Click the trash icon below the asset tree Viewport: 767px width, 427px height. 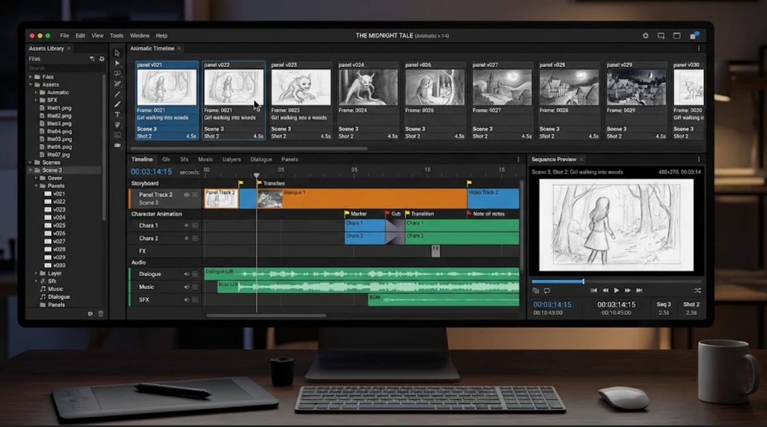[x=101, y=314]
